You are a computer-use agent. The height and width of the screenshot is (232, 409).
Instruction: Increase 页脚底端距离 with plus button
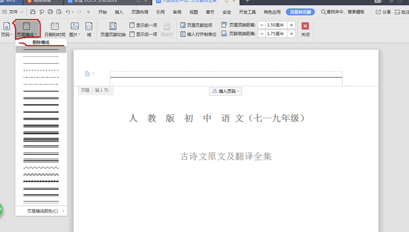click(291, 34)
